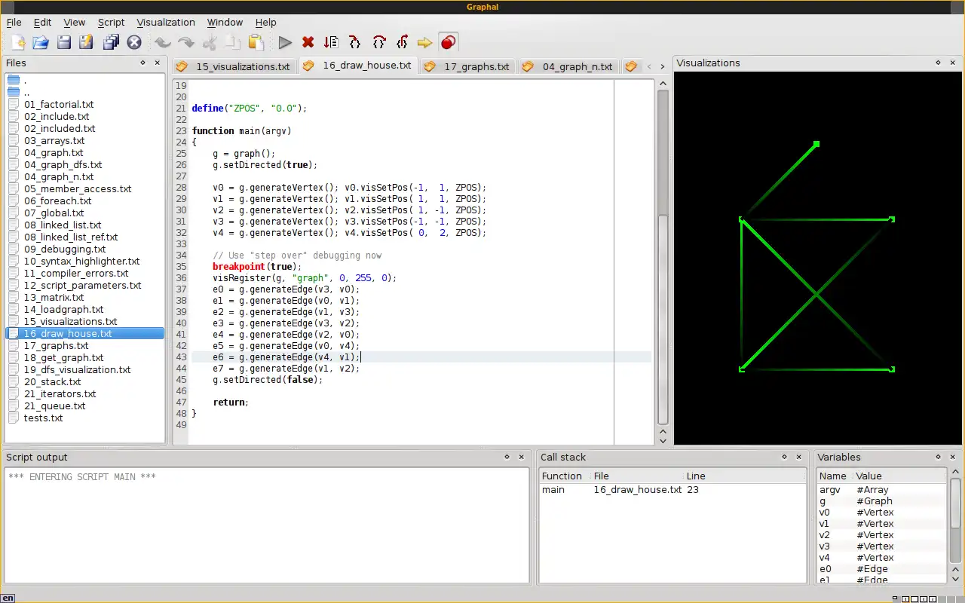Click the New file toolbar icon
Screen dimensions: 965x603
click(x=17, y=43)
